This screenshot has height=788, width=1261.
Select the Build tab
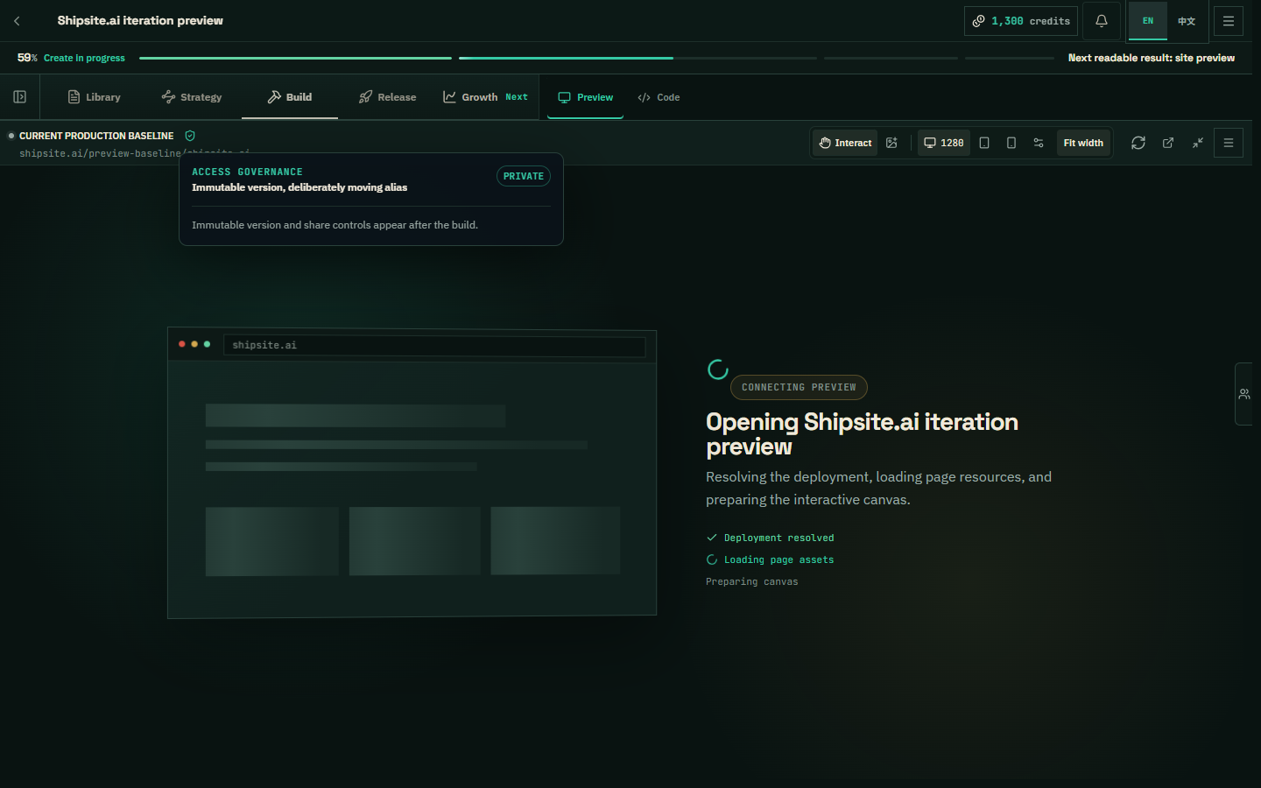click(290, 97)
